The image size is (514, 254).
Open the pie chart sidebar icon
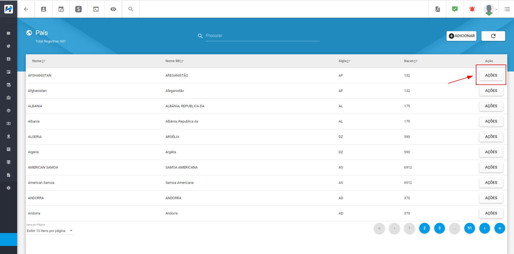pos(9,46)
